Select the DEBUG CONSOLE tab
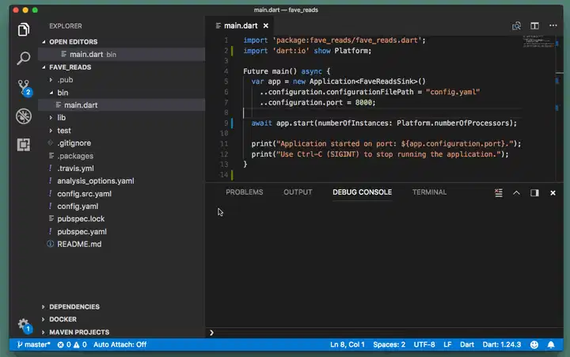Image resolution: width=570 pixels, height=357 pixels. [x=362, y=192]
